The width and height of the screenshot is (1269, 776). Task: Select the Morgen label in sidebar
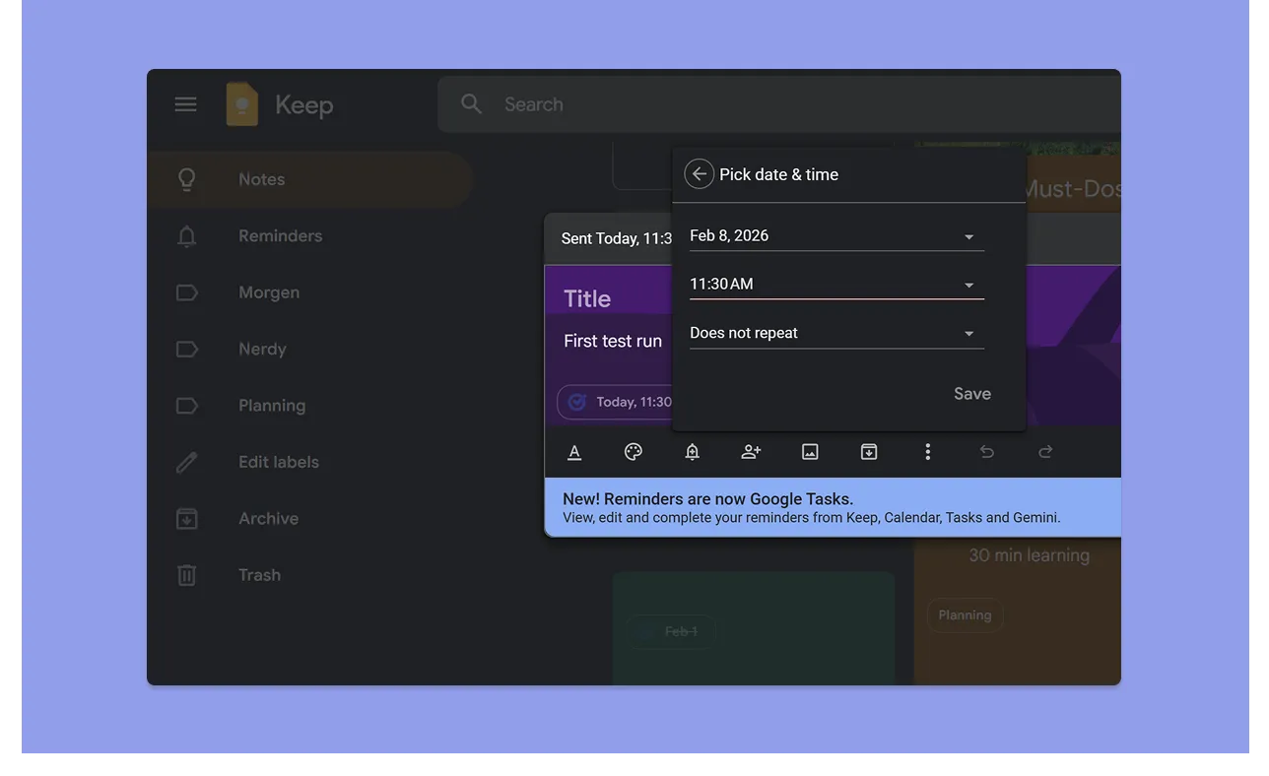point(269,292)
